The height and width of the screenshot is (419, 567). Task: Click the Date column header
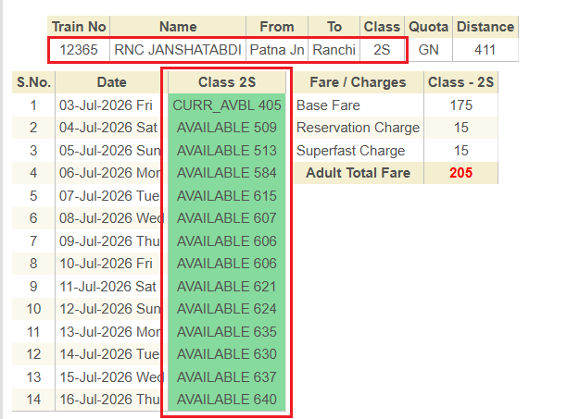(111, 82)
